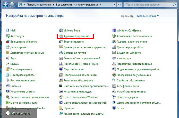
Task: Click the Программы и компоненты icon
Action: pyautogui.click(x=61, y=75)
